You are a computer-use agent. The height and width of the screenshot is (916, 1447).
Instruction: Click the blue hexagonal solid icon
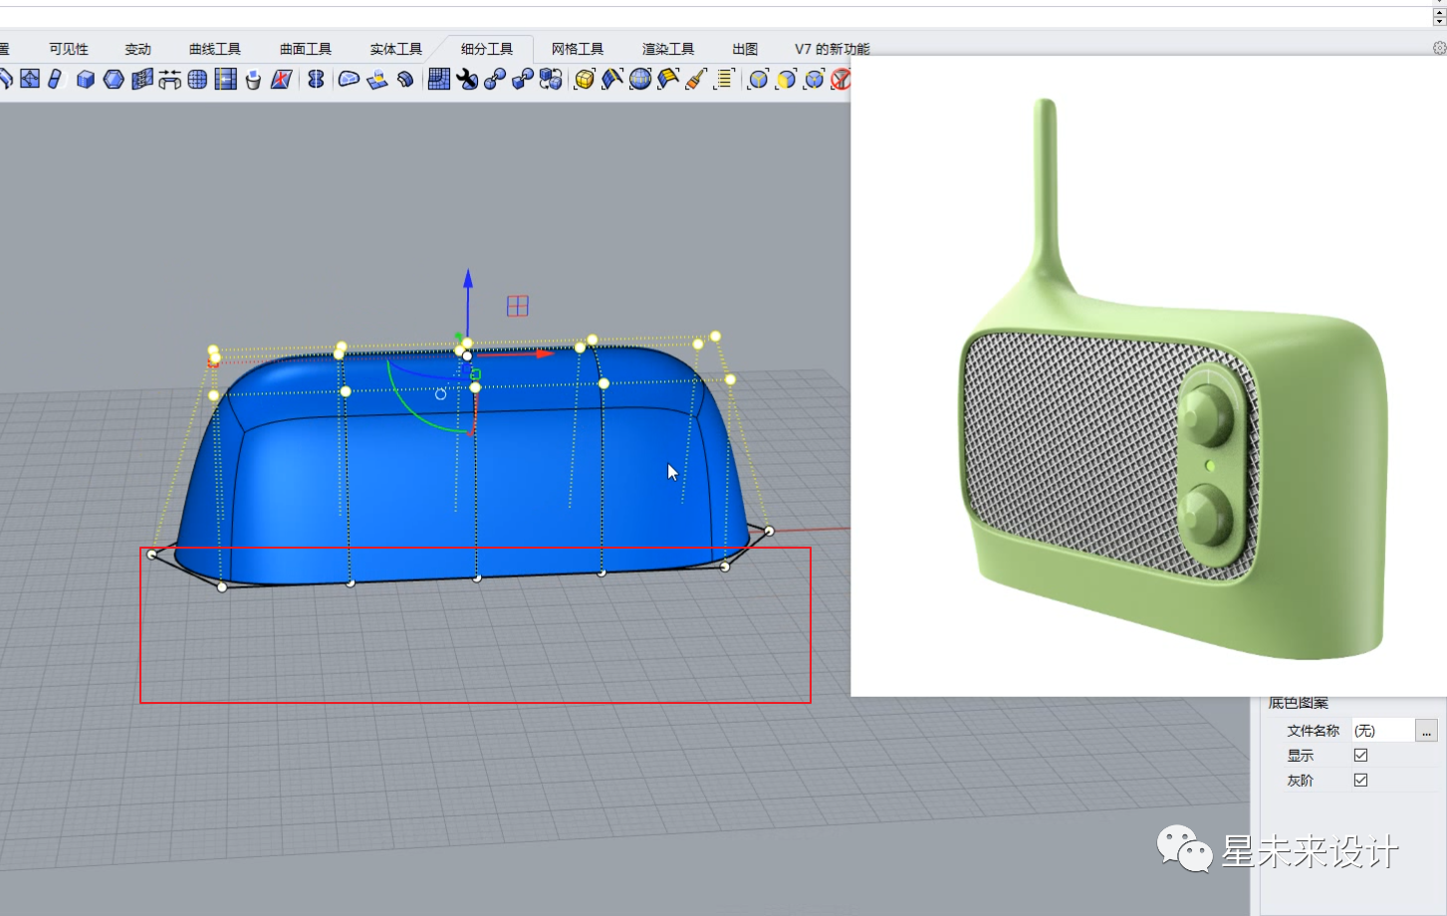(x=114, y=80)
